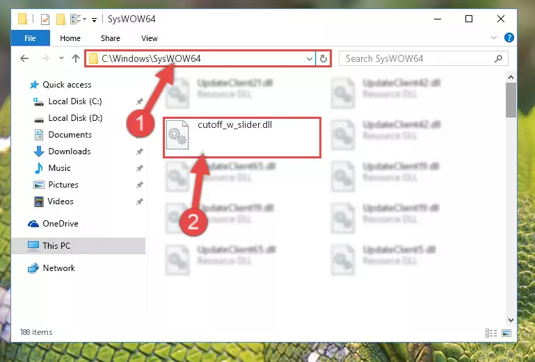Image resolution: width=535 pixels, height=362 pixels.
Task: Select This PC in navigation pane
Action: click(x=78, y=246)
